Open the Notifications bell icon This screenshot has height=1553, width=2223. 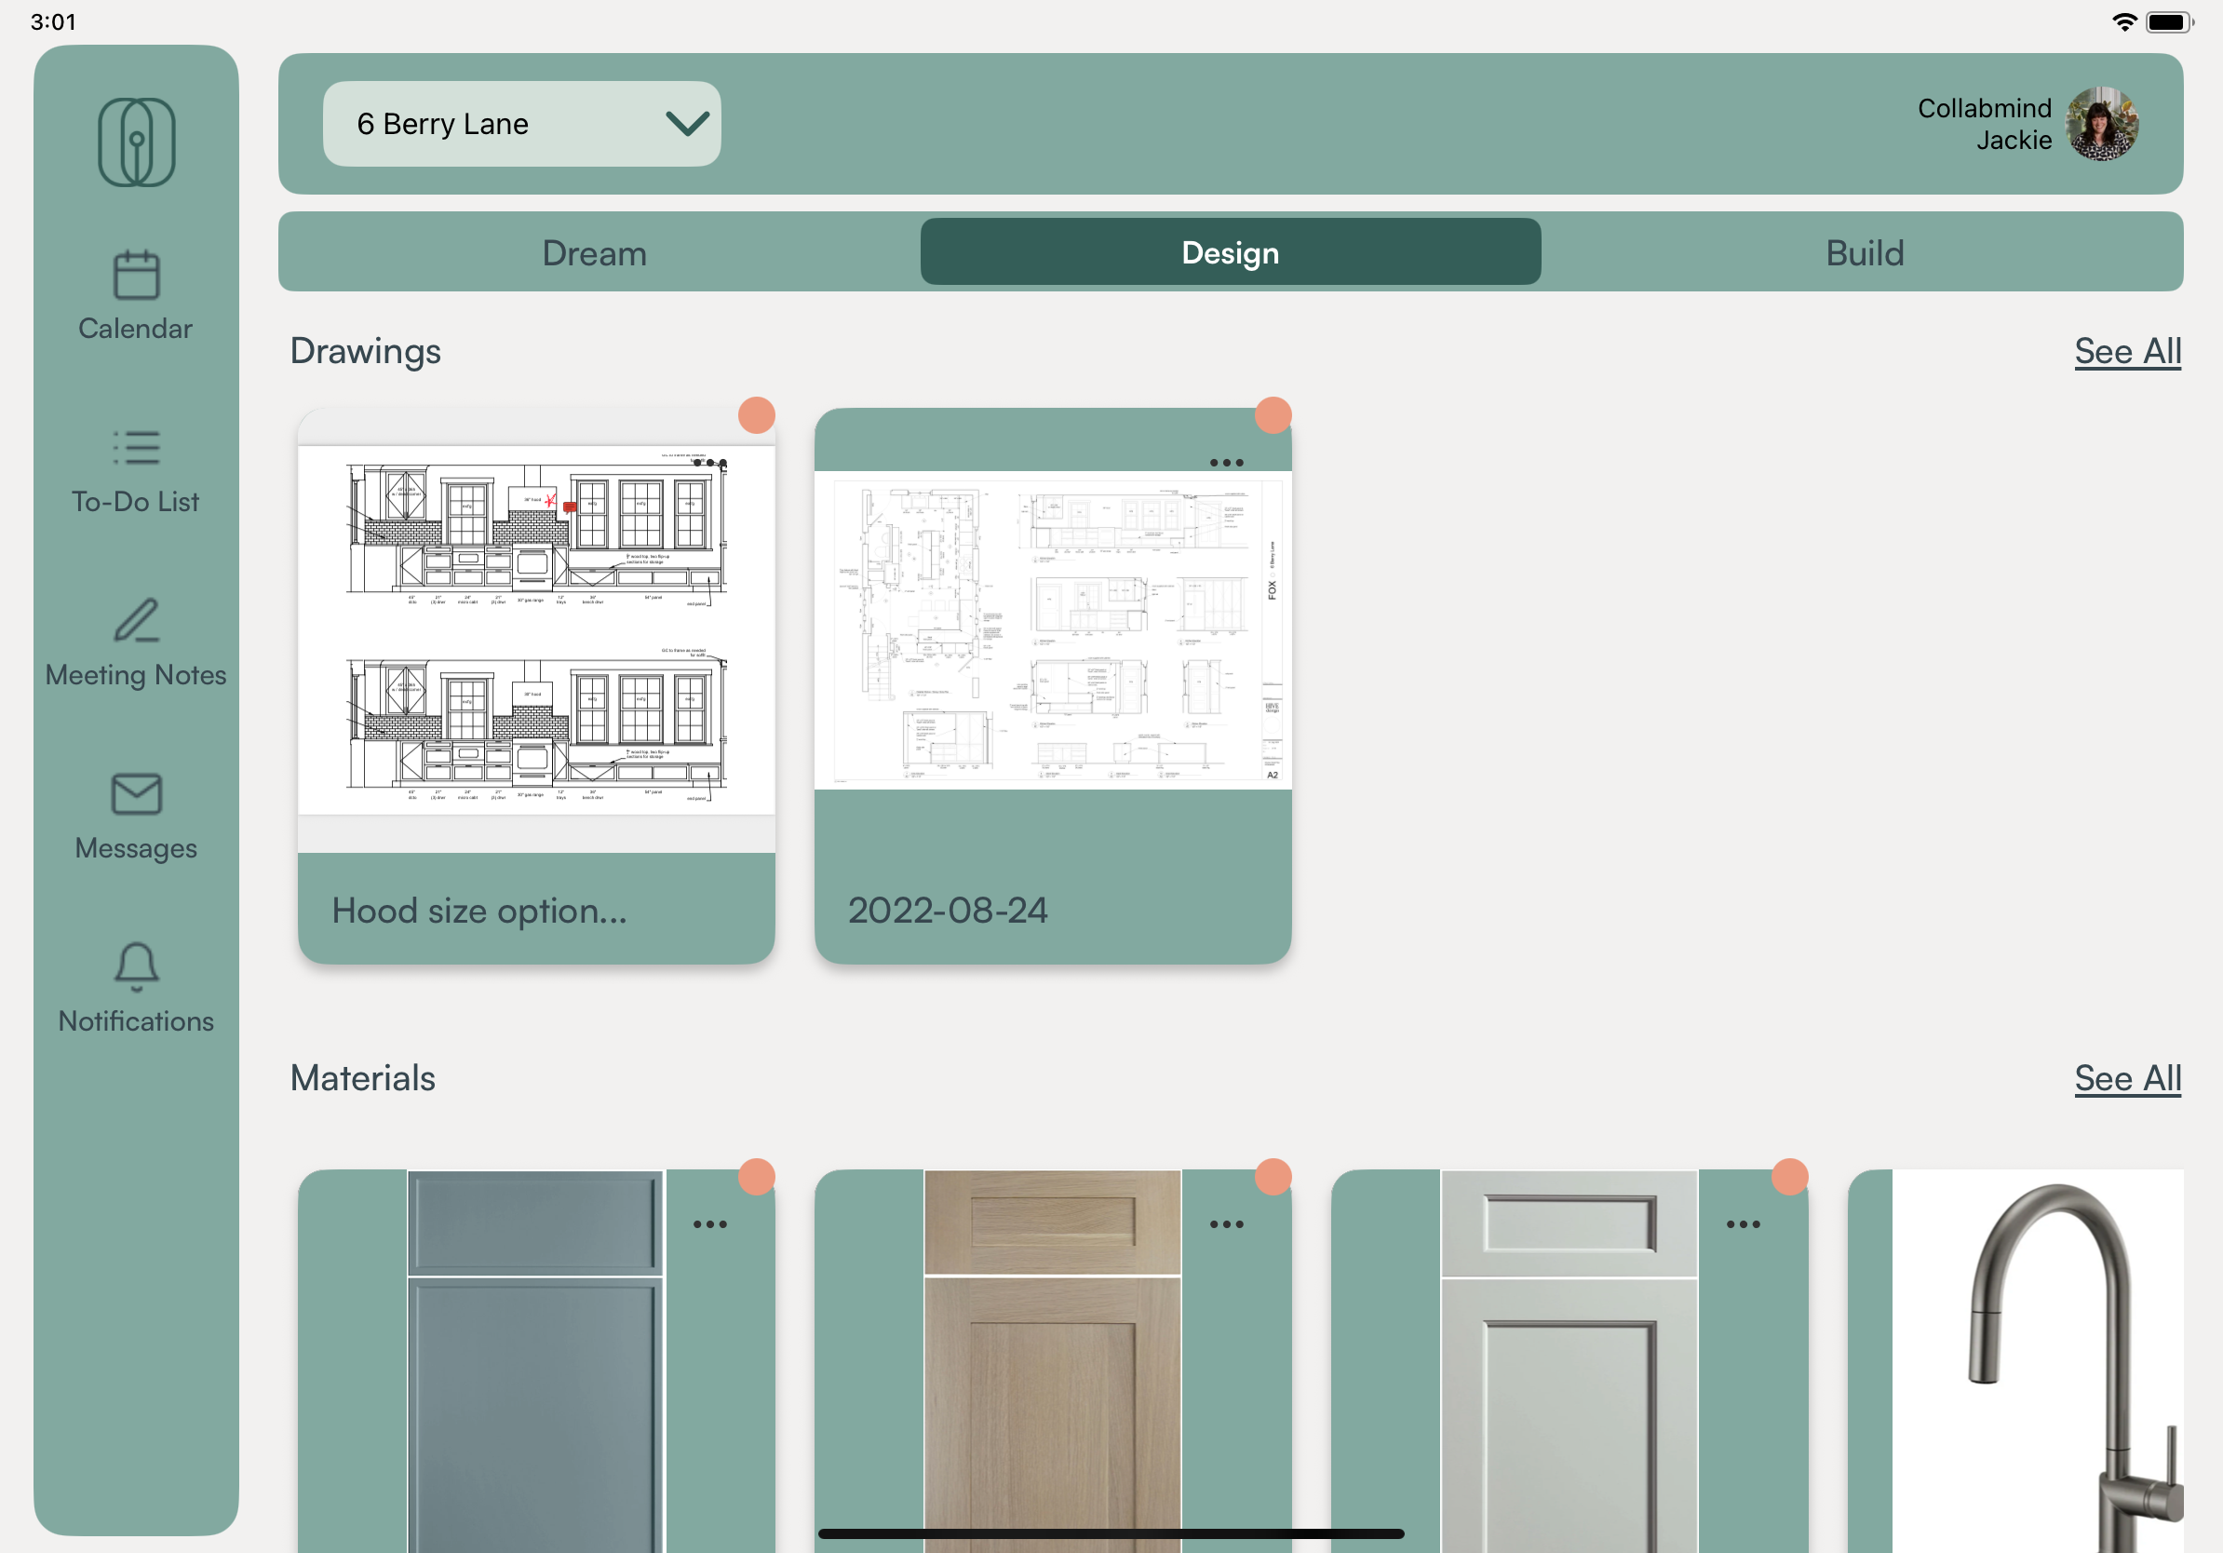pos(137,966)
